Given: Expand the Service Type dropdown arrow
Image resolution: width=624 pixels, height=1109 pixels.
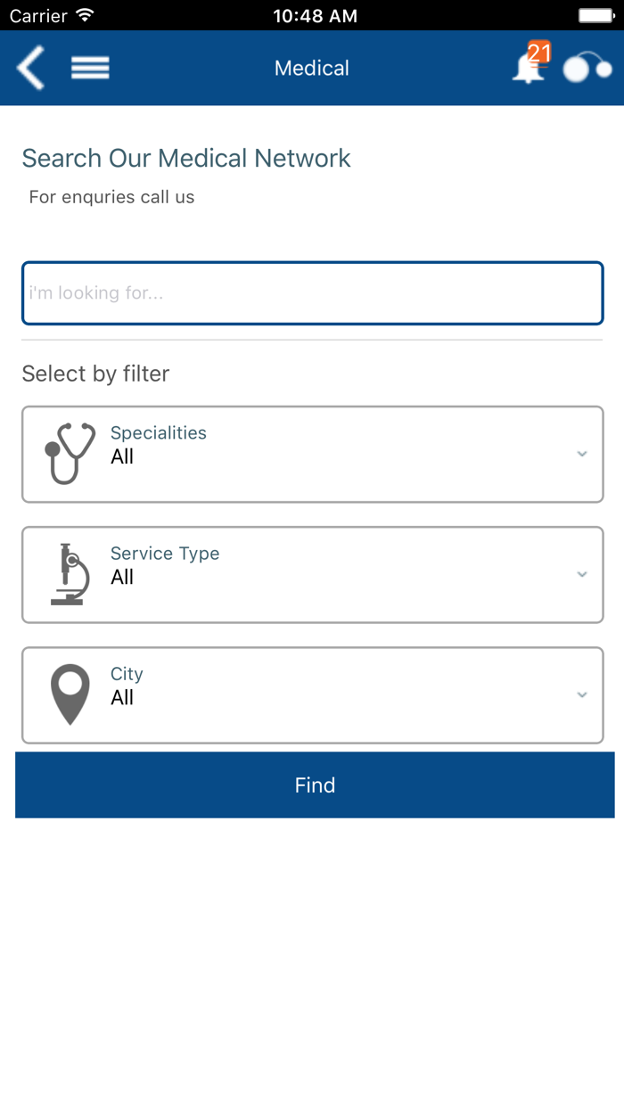Looking at the screenshot, I should point(582,574).
